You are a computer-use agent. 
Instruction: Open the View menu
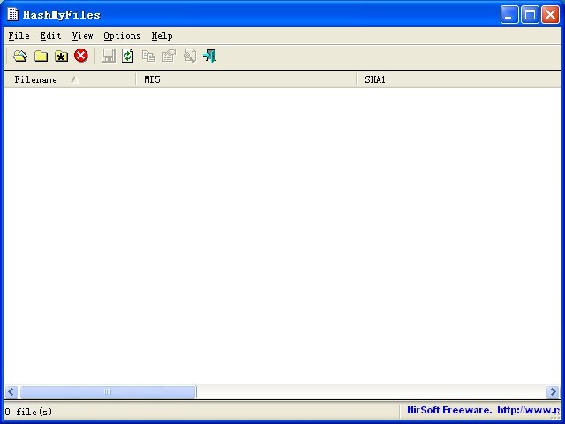tap(82, 36)
